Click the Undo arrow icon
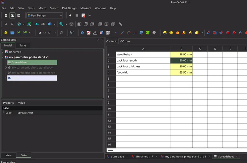 pos(39,33)
